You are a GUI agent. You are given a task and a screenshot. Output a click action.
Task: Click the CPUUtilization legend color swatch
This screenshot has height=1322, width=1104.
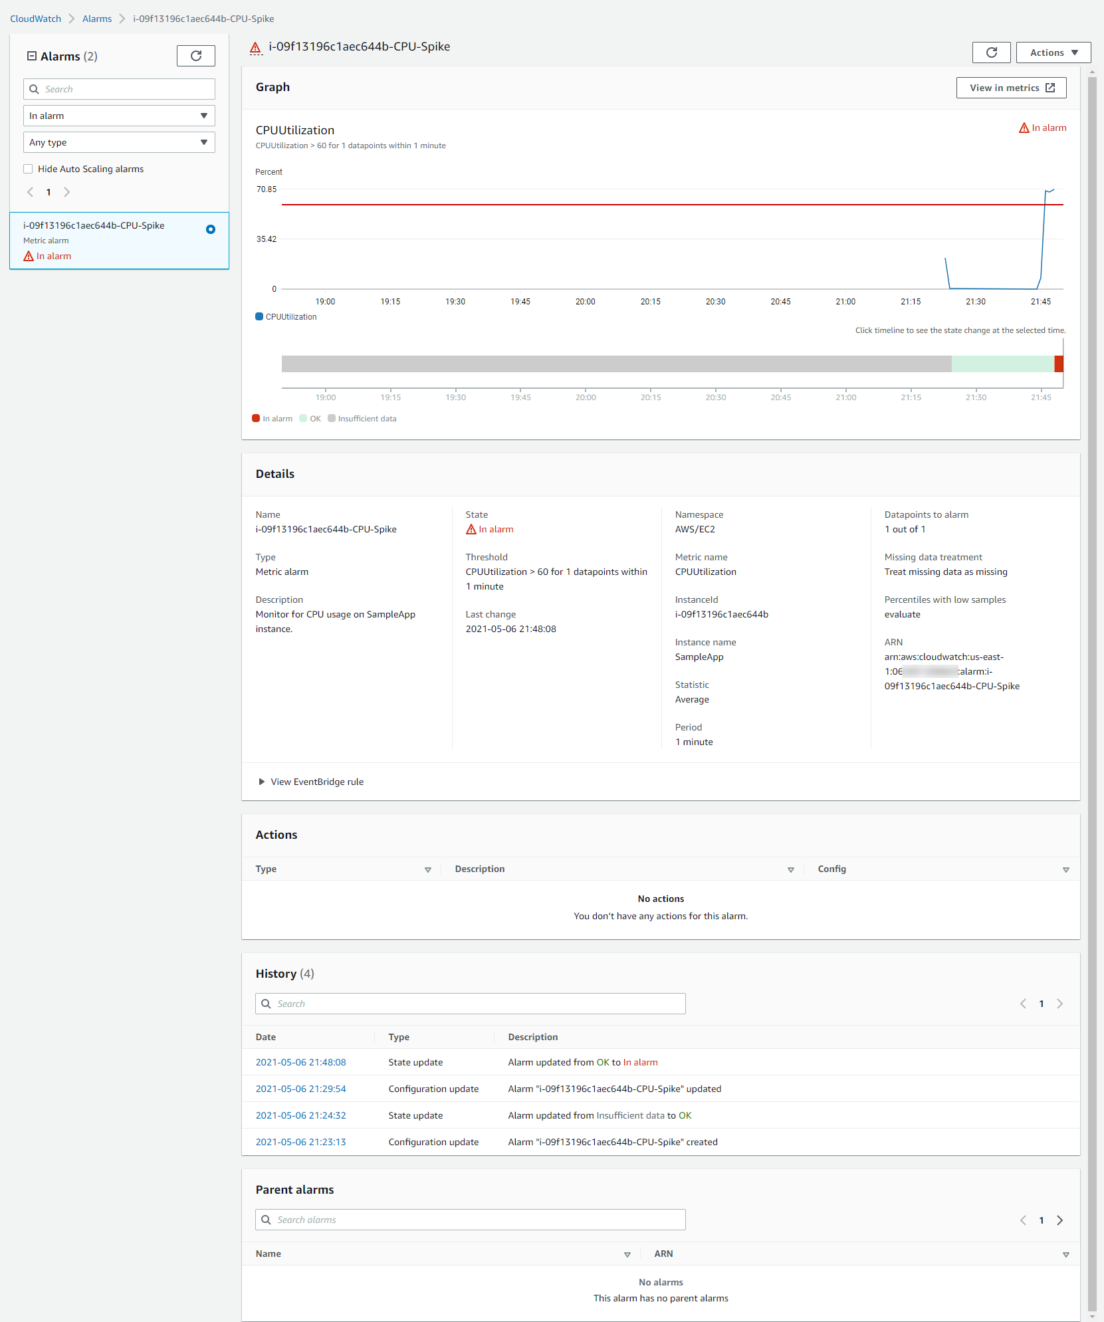click(x=259, y=316)
